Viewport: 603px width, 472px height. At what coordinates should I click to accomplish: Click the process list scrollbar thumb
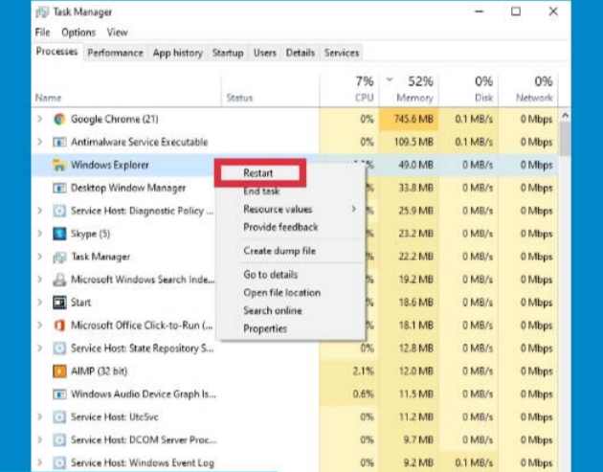tap(565, 139)
